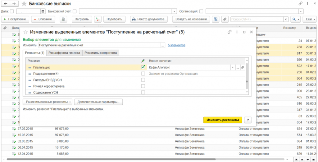Screen dimensions: 318x162
Task: Click the attributes list vertical scrollbar
Action: coord(247,77)
